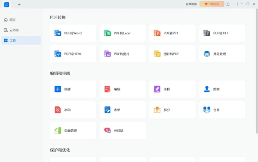Click the red 编辑 edit icon
The image size is (258, 162).
[107, 89]
